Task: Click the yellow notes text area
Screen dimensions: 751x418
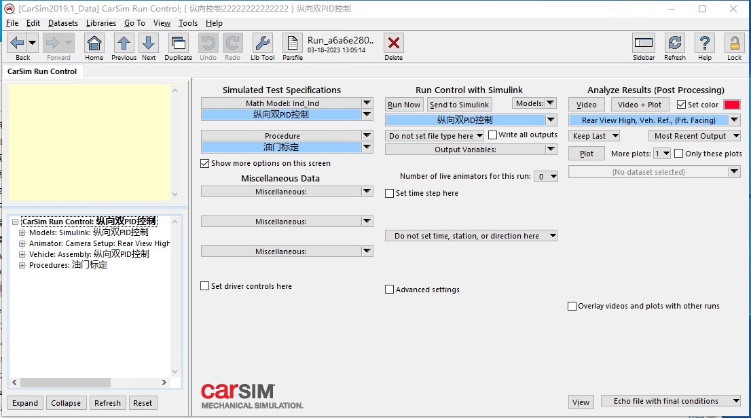Action: point(90,142)
